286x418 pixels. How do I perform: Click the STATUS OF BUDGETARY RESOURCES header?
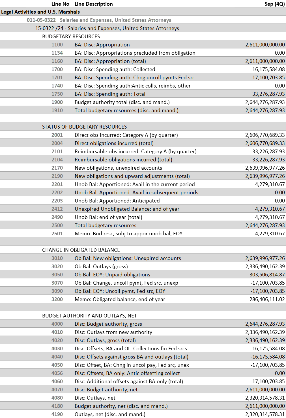coord(84,127)
